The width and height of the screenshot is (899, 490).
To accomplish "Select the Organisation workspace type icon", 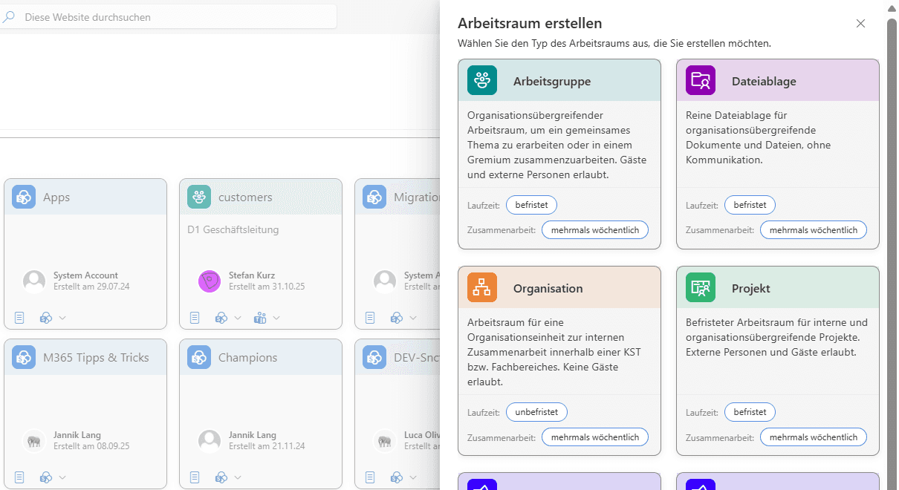I will click(x=481, y=287).
